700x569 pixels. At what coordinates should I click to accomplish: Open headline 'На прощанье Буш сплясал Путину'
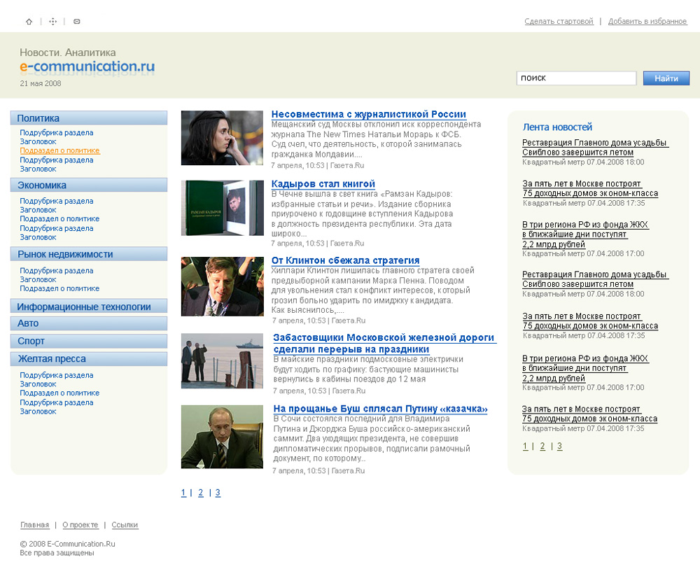click(x=380, y=408)
